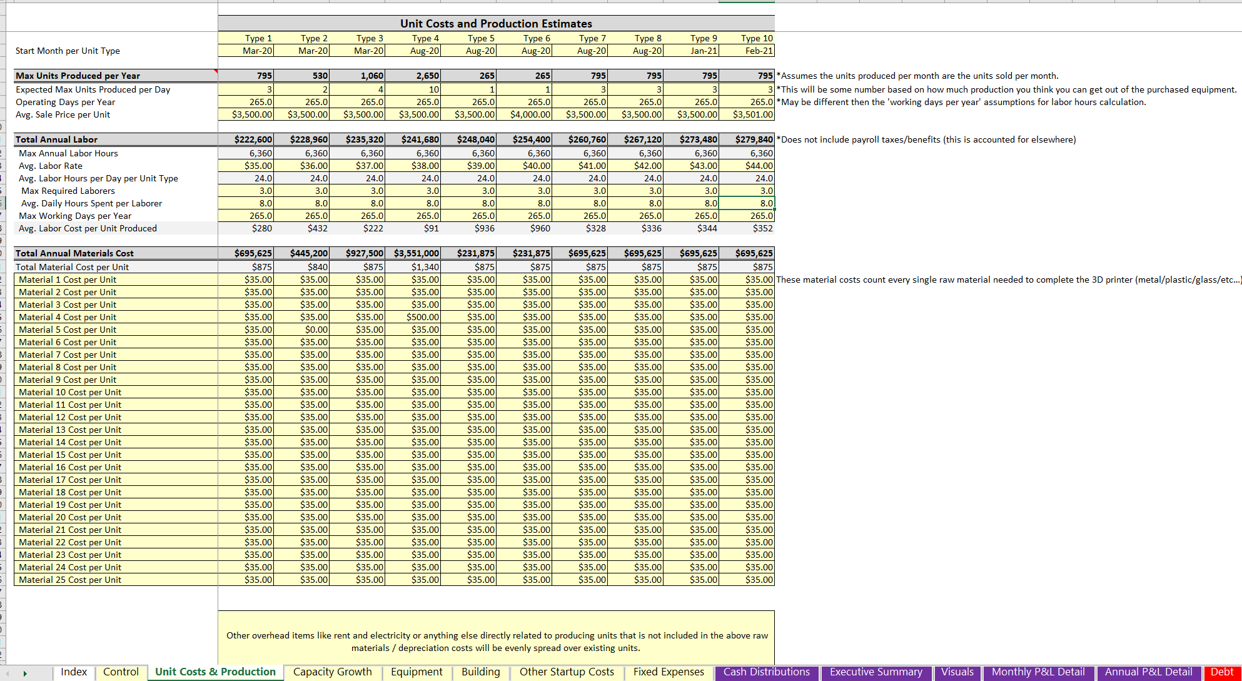Open the Index sheet tab
Image resolution: width=1242 pixels, height=681 pixels.
74,672
